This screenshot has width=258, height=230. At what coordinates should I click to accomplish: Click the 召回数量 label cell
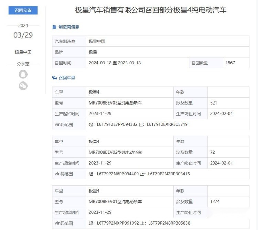click(x=206, y=63)
